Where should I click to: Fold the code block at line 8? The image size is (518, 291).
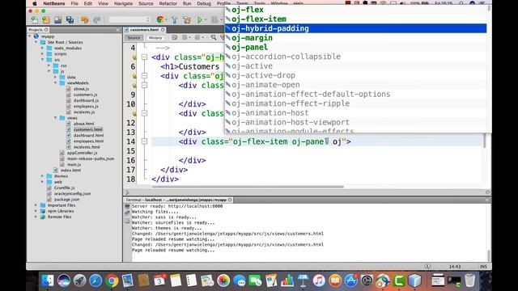tap(144, 85)
